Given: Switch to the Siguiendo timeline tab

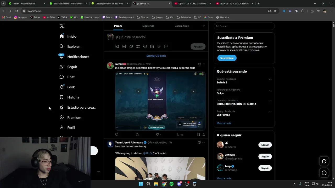Looking at the screenshot, I should 148,26.
